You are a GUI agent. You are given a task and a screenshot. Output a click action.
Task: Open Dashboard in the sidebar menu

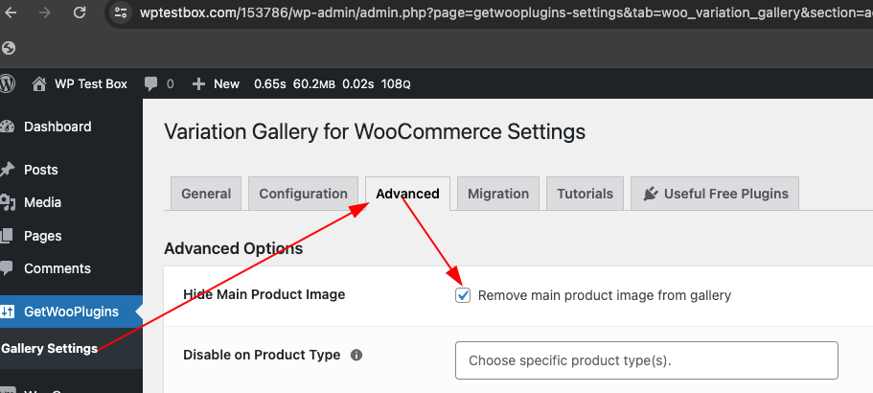57,127
